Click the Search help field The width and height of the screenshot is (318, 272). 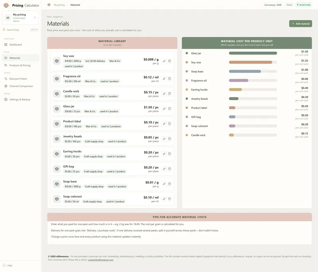21,30
